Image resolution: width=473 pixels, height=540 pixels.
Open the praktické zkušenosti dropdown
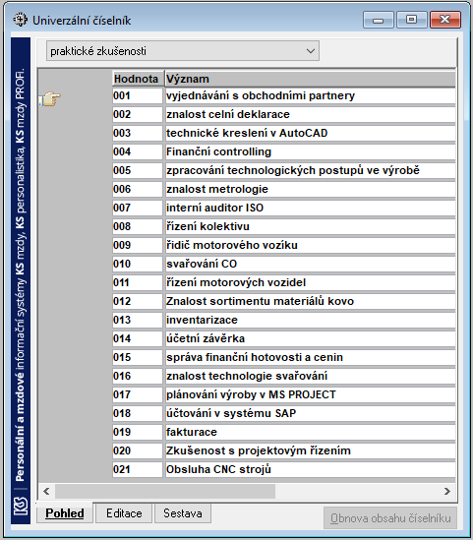pos(183,51)
